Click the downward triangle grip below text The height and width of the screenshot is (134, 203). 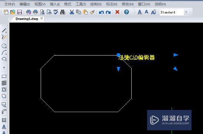118,69
